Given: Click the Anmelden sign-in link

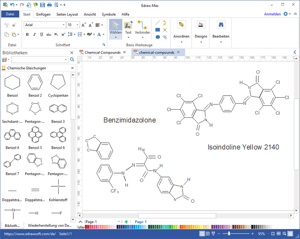Looking at the screenshot, I should point(272,14).
